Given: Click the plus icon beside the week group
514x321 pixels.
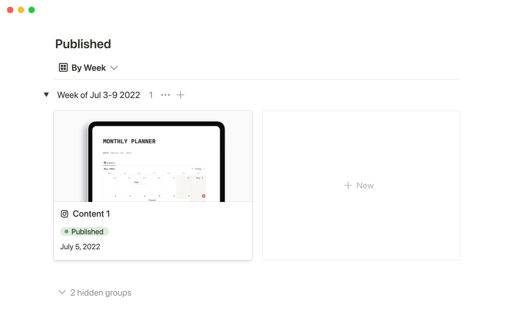Looking at the screenshot, I should coord(180,95).
